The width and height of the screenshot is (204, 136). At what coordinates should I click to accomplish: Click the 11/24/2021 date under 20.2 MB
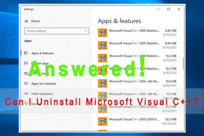[169, 124]
